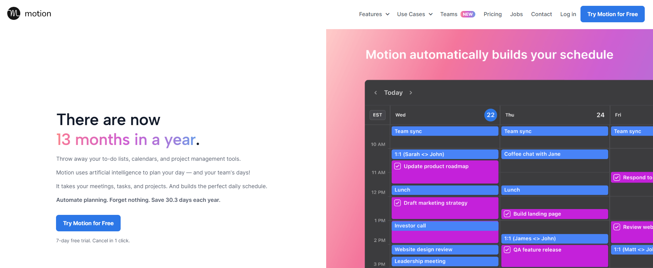Check off Review web task on Friday

(617, 227)
